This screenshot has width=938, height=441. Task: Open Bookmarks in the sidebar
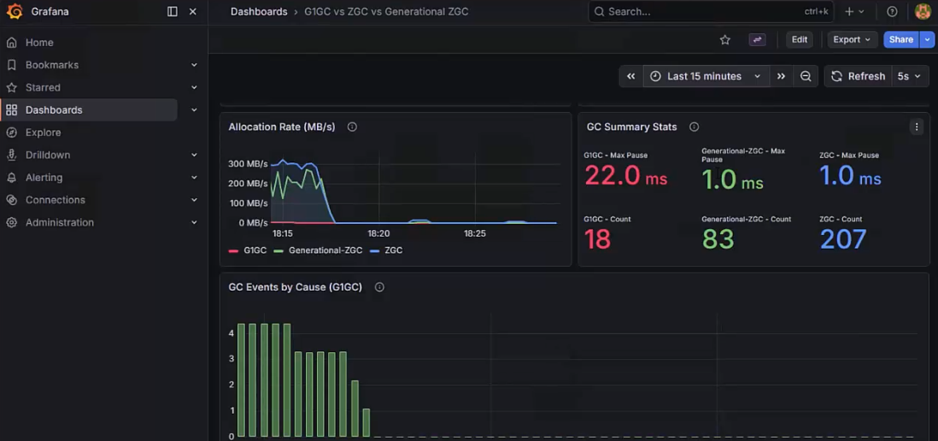(x=52, y=65)
